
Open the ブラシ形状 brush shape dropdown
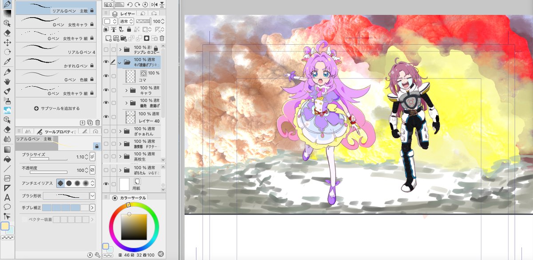coord(92,195)
